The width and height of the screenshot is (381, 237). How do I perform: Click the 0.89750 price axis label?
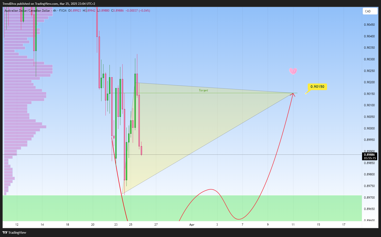pos(369,186)
